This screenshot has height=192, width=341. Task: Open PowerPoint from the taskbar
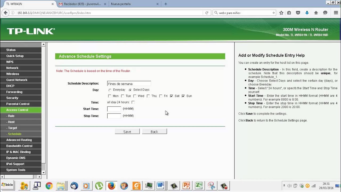point(186,186)
